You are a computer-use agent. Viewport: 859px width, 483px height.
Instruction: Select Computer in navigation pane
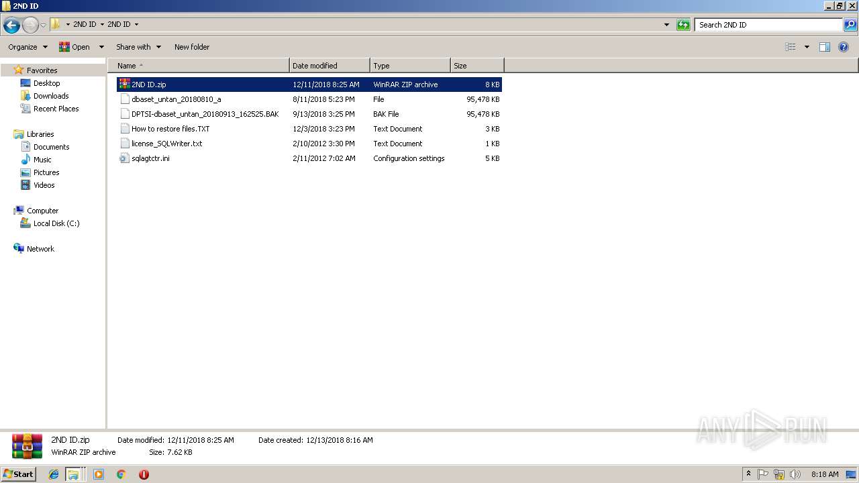point(42,211)
